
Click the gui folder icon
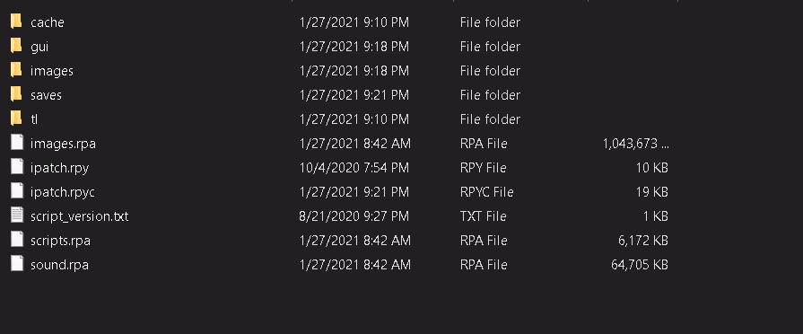coord(16,46)
